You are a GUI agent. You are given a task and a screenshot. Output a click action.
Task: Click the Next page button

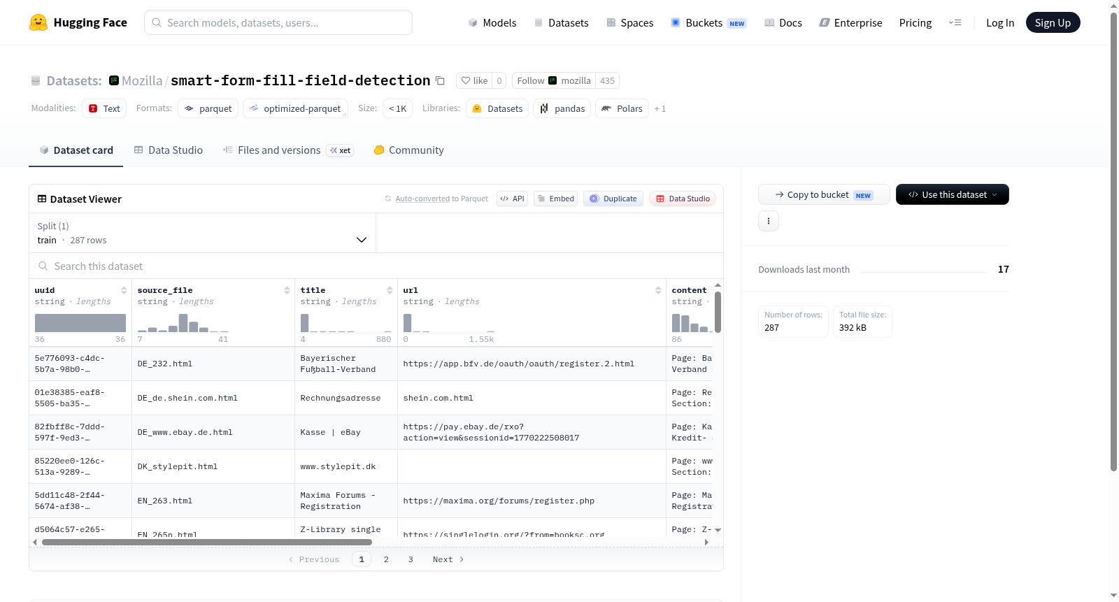pos(448,559)
